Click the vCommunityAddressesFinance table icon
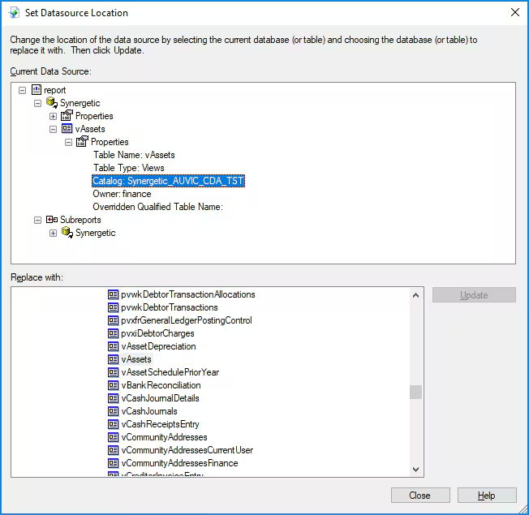Image resolution: width=529 pixels, height=515 pixels. pyautogui.click(x=113, y=463)
